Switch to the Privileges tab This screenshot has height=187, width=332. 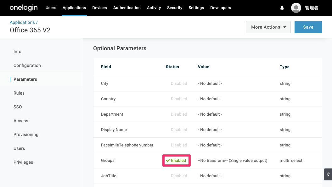pyautogui.click(x=23, y=162)
